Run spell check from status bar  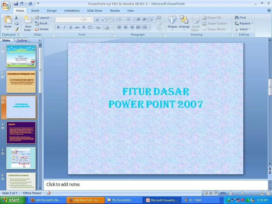tap(49, 193)
